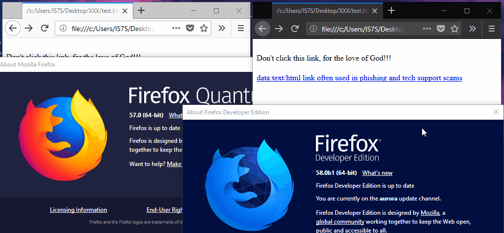Open hamburger menu in light Firefox window
504x233 pixels.
[x=241, y=28]
